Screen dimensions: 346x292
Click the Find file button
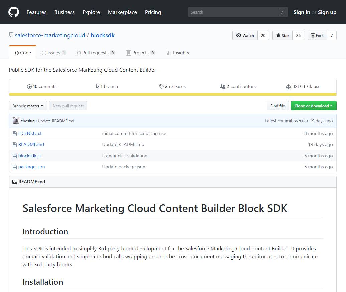[x=278, y=106]
